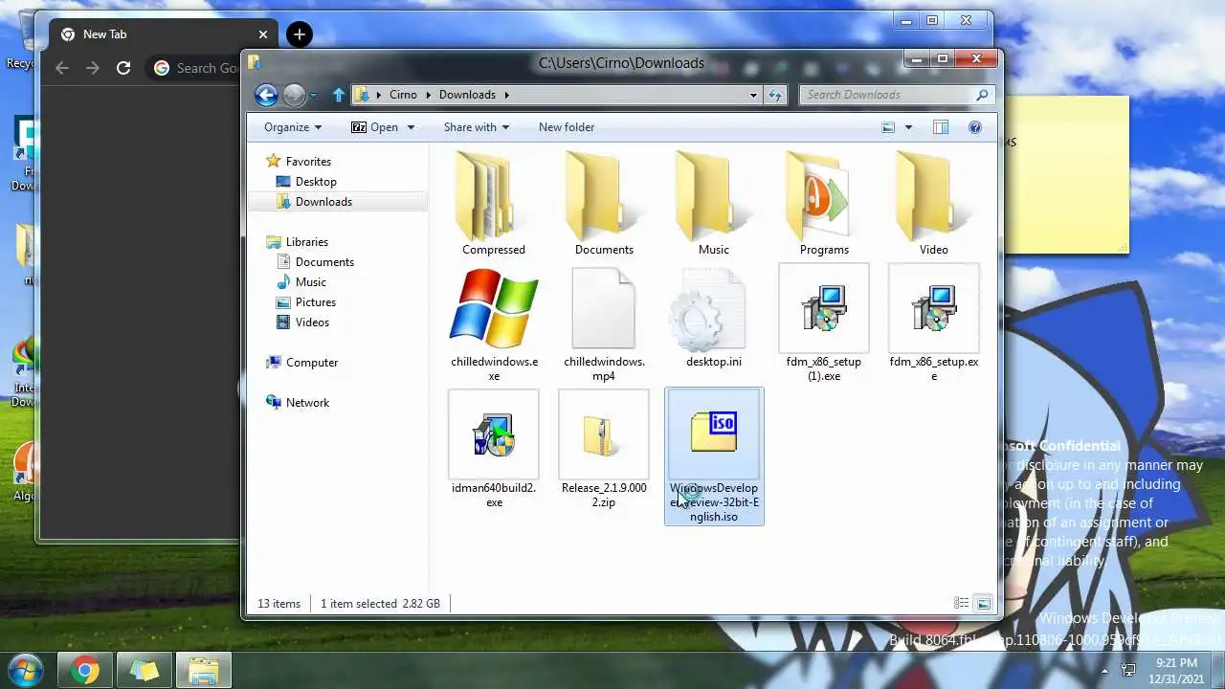This screenshot has width=1225, height=689.
Task: Open the 7z Open button dropdown arrow
Action: pyautogui.click(x=411, y=127)
